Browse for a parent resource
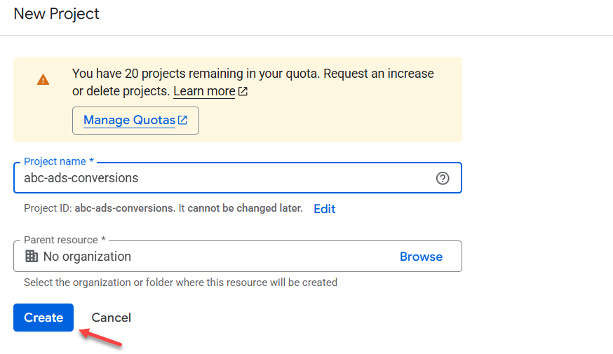The image size is (613, 354). point(421,257)
